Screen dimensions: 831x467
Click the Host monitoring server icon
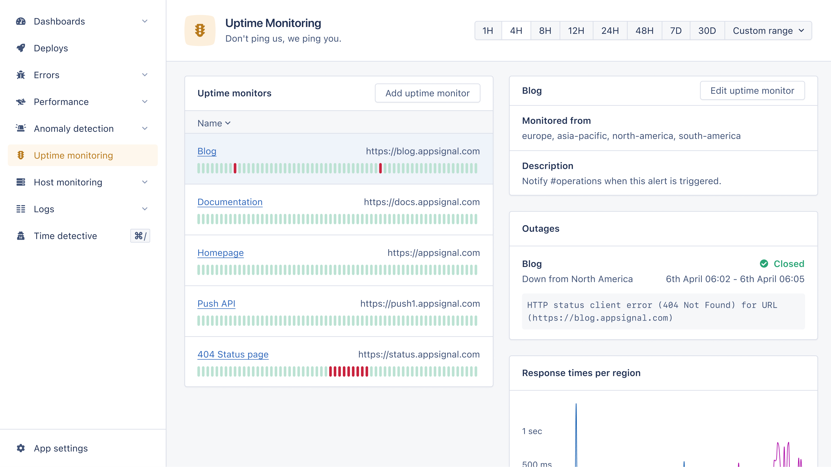(21, 182)
